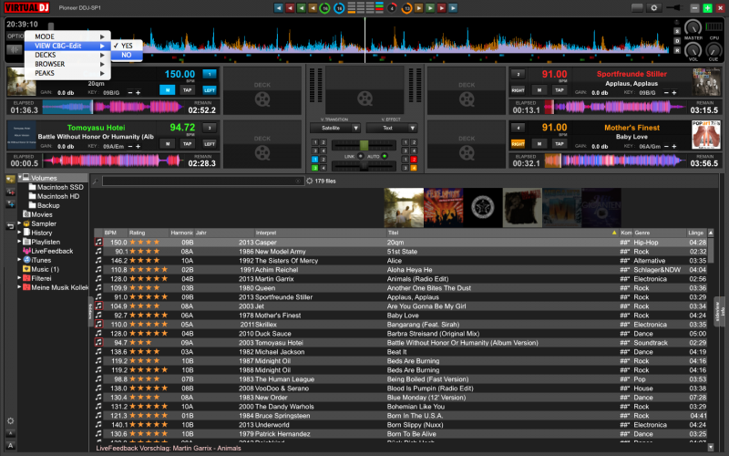The height and width of the screenshot is (456, 729).
Task: Toggle the red deck 2 assign button
Action: [x=414, y=160]
